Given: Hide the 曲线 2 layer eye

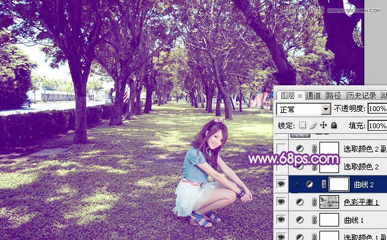Looking at the screenshot, I should point(281,184).
